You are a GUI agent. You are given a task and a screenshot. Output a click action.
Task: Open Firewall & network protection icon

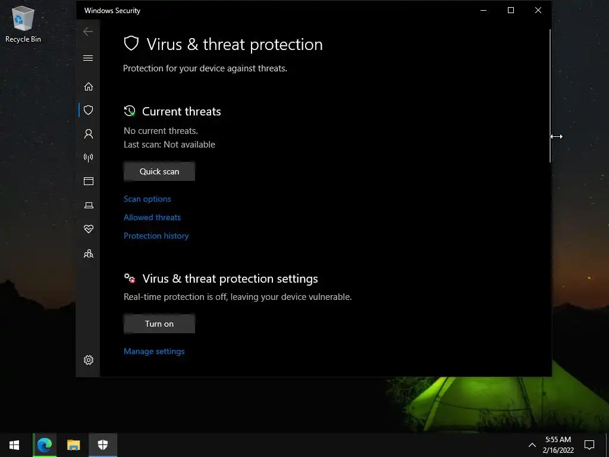coord(89,157)
